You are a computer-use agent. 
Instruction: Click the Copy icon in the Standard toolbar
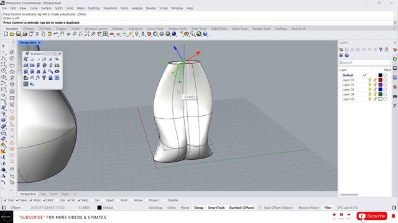[43, 34]
